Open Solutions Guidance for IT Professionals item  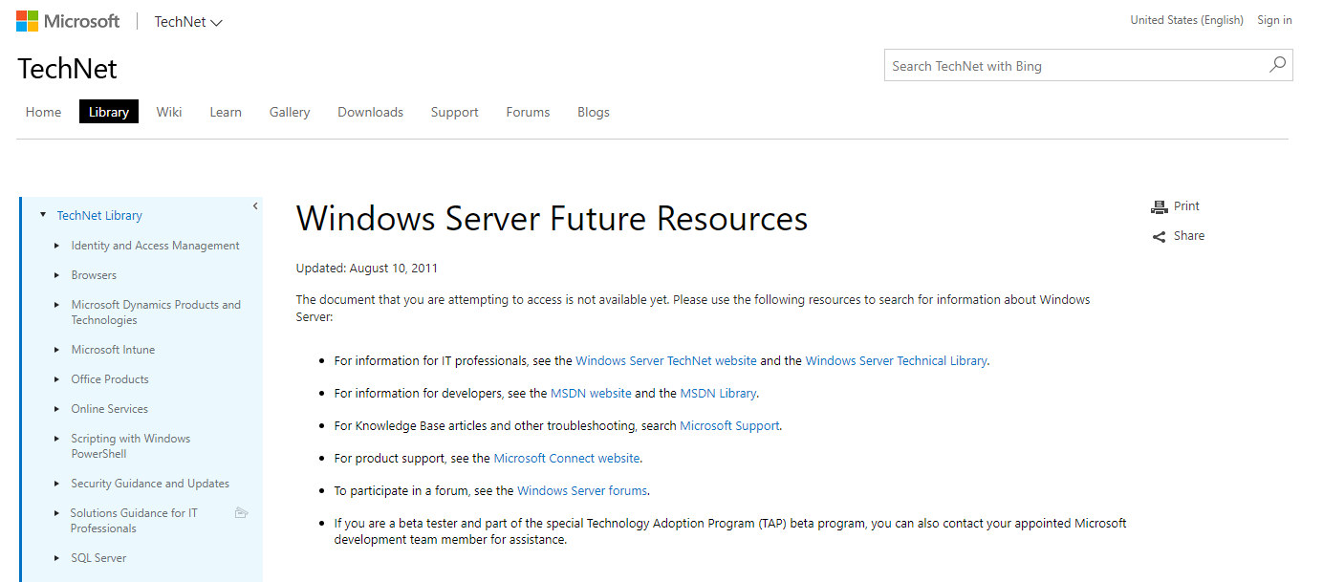coord(134,521)
